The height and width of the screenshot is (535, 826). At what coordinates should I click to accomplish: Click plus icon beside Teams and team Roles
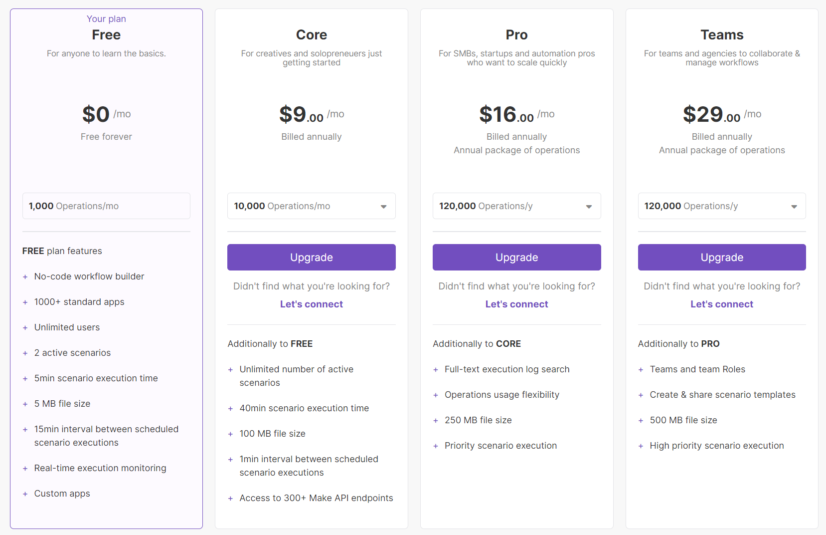(x=641, y=370)
